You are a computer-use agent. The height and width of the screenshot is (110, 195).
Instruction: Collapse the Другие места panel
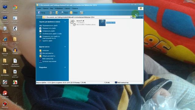[x=65, y=47]
